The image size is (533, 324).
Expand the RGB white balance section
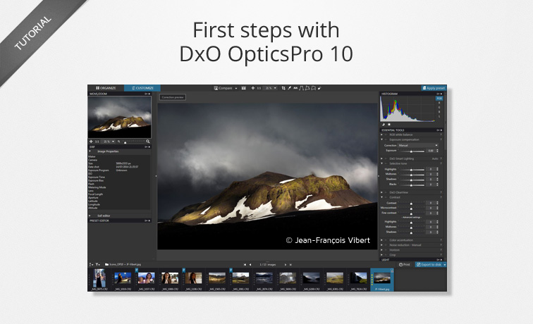coord(381,135)
